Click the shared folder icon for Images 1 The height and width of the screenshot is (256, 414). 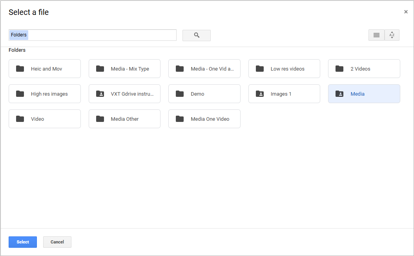259,94
